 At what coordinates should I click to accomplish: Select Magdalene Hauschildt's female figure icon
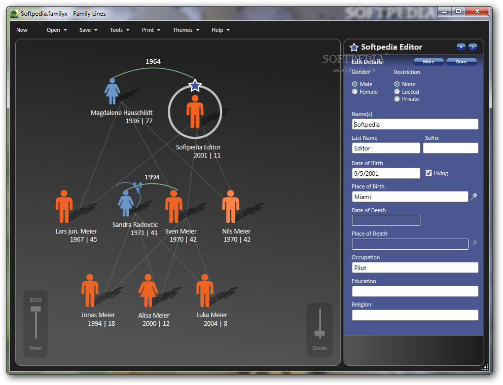(x=112, y=91)
